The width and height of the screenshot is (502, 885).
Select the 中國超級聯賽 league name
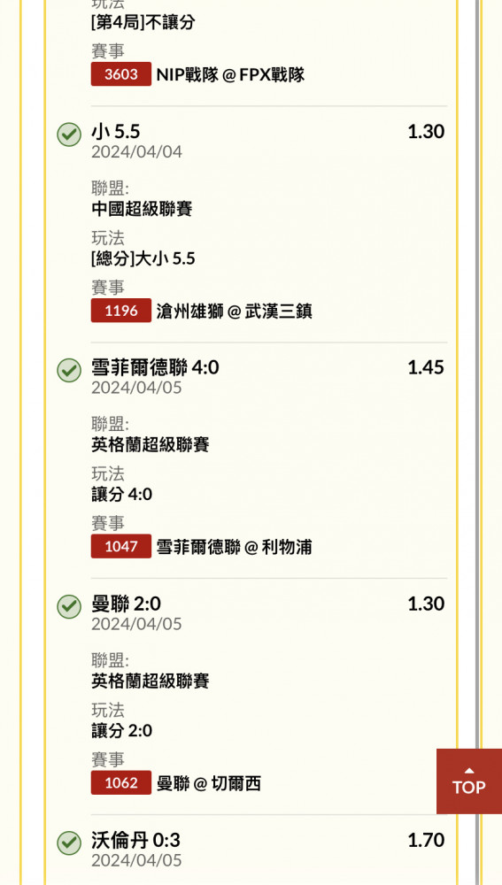point(142,209)
